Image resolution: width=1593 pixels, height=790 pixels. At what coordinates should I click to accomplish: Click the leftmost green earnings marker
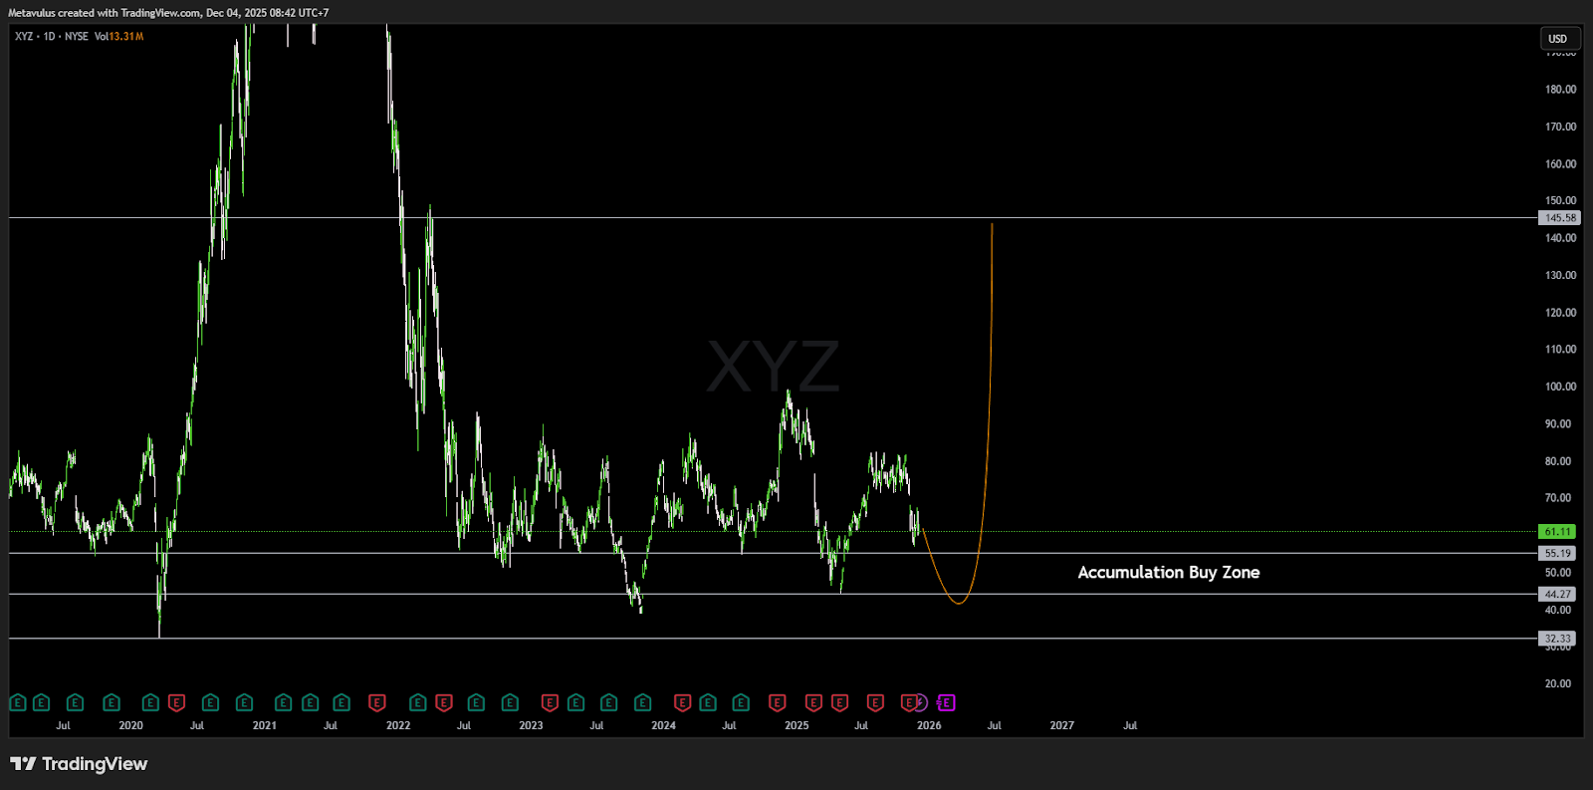tap(18, 703)
